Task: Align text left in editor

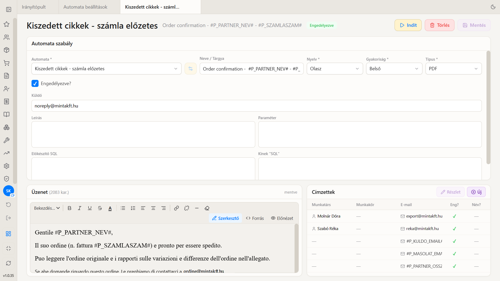Action: click(143, 208)
